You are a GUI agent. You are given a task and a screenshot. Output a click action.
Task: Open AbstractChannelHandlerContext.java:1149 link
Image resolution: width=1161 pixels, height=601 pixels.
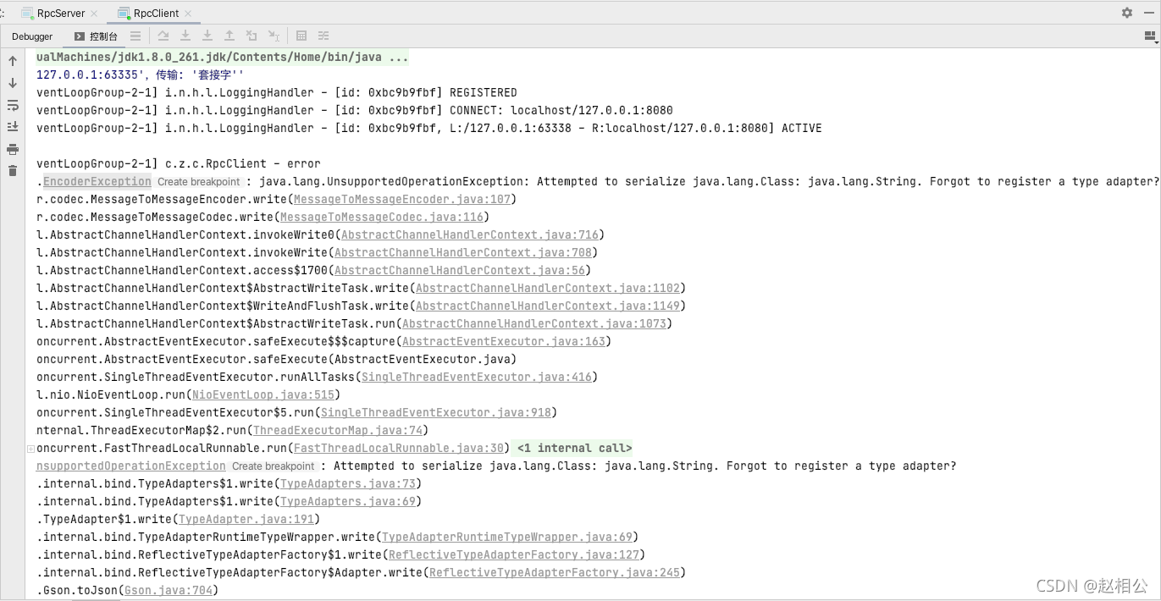point(548,306)
